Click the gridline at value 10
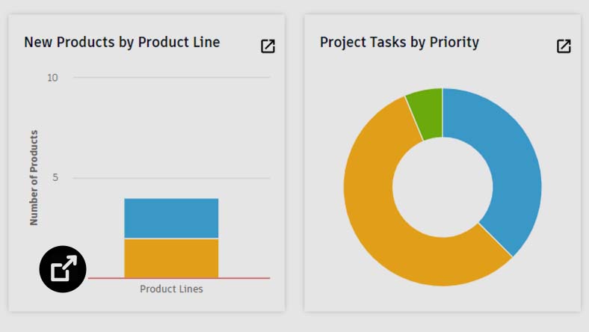 tap(172, 78)
